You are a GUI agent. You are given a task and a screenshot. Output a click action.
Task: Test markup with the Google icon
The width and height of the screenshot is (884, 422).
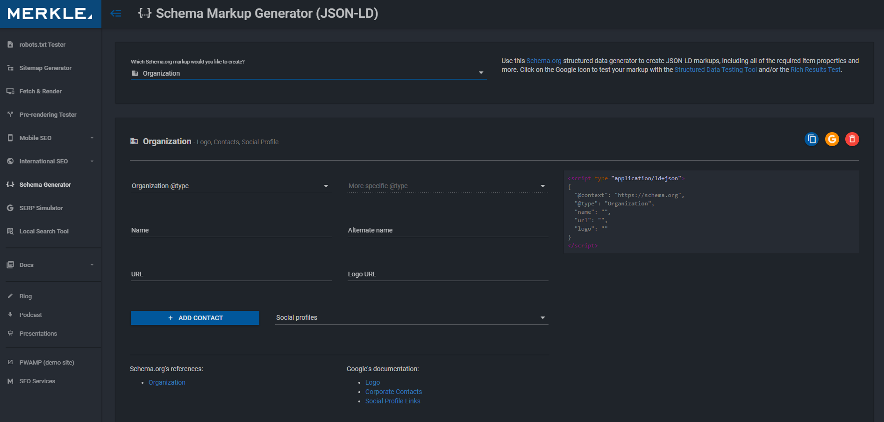click(x=832, y=139)
